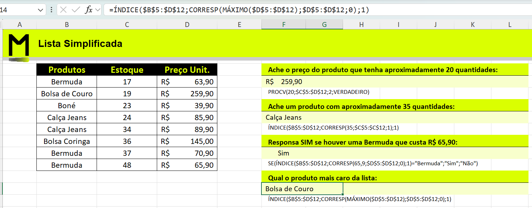This screenshot has width=532, height=208.
Task: Select the Bermuda cell with stock 37
Action: 67,153
